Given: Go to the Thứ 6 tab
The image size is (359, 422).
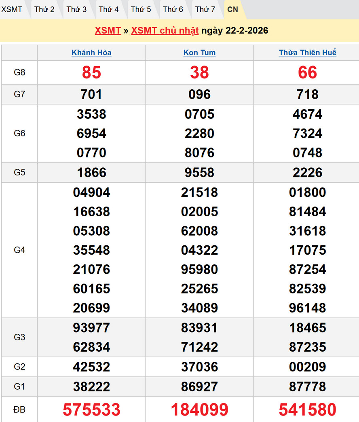Looking at the screenshot, I should (173, 9).
